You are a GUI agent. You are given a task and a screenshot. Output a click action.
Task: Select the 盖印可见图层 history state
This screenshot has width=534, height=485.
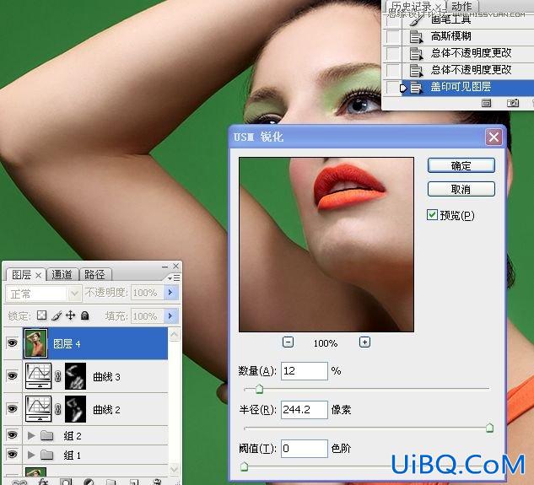click(468, 87)
